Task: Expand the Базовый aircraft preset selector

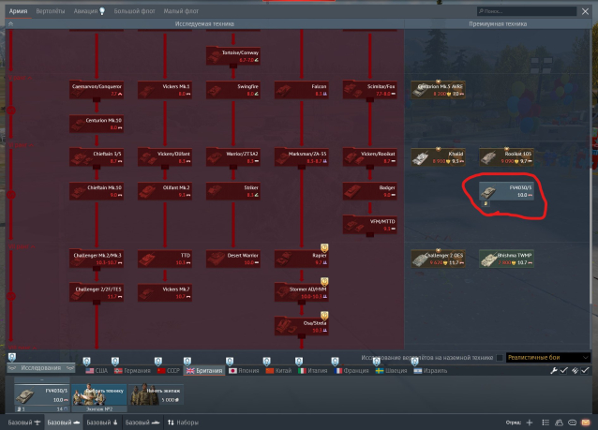Action: (22, 423)
